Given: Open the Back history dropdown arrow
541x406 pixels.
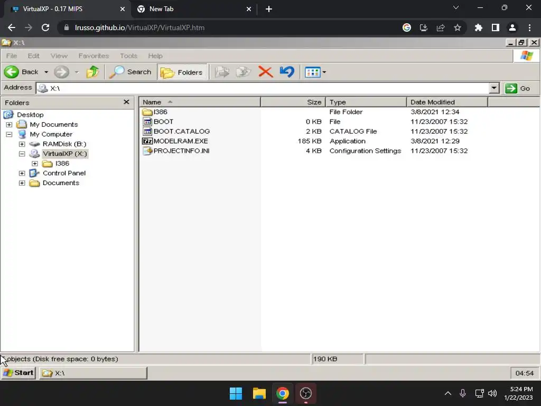Looking at the screenshot, I should (x=46, y=72).
